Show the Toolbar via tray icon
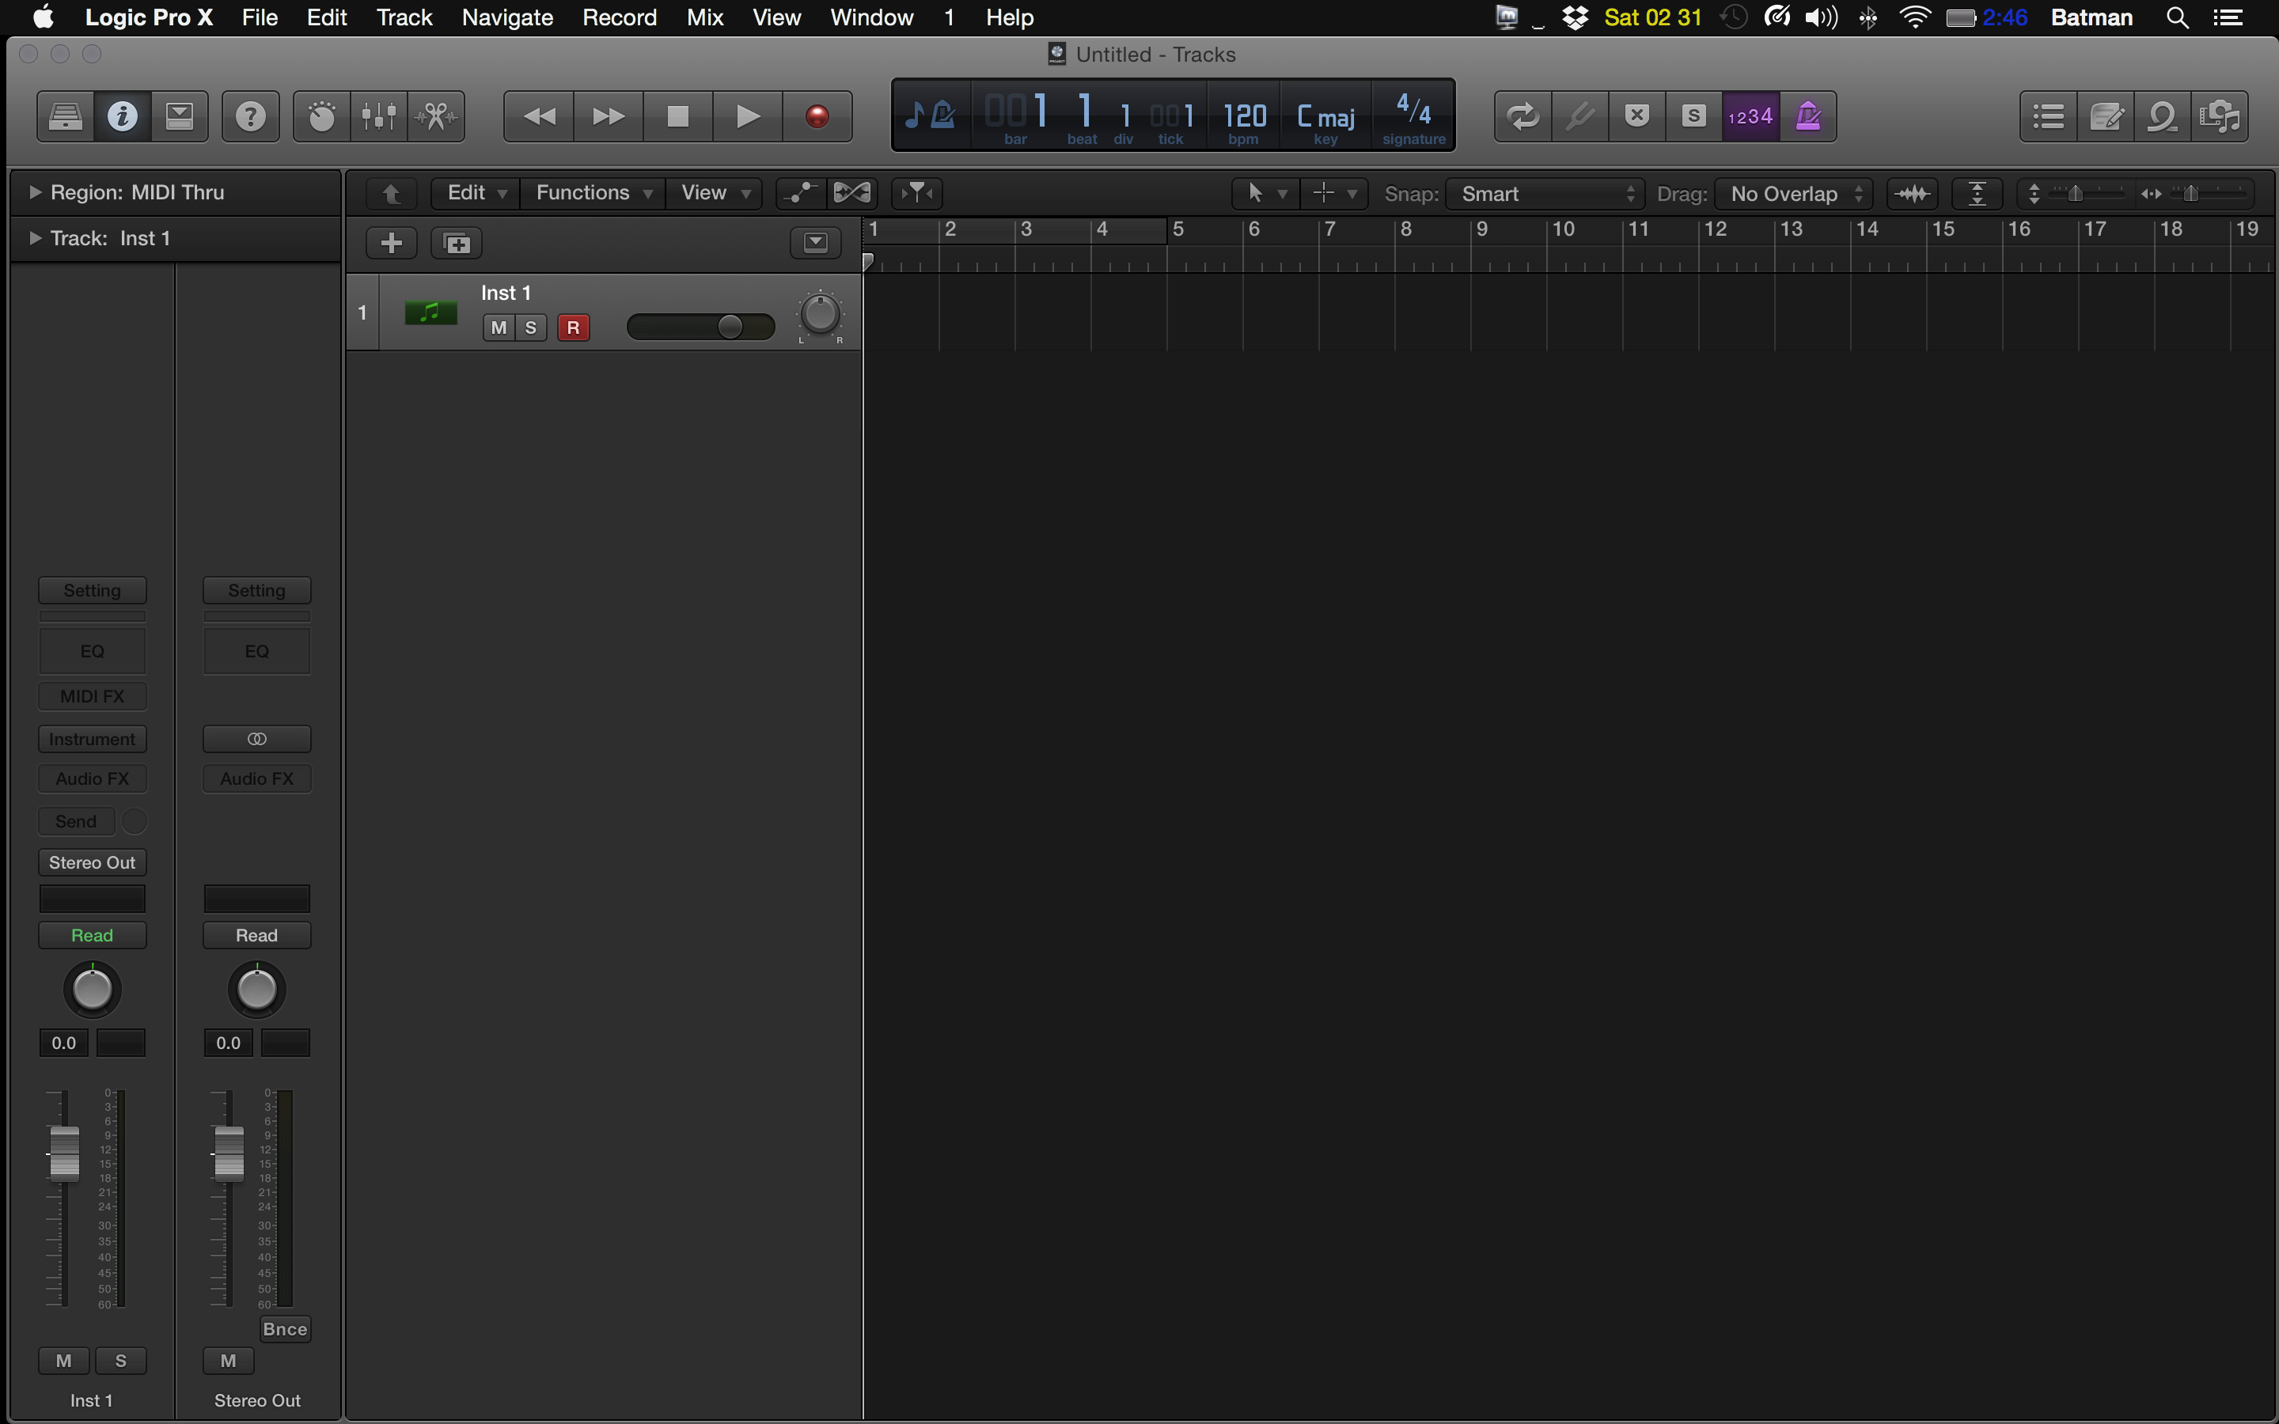Screen dimensions: 2279x1424 point(179,117)
